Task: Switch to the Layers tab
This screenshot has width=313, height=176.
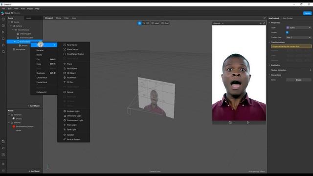Action: [28, 18]
